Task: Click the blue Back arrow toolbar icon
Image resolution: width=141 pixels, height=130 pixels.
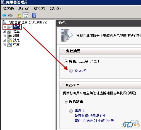Action: (x=4, y=15)
